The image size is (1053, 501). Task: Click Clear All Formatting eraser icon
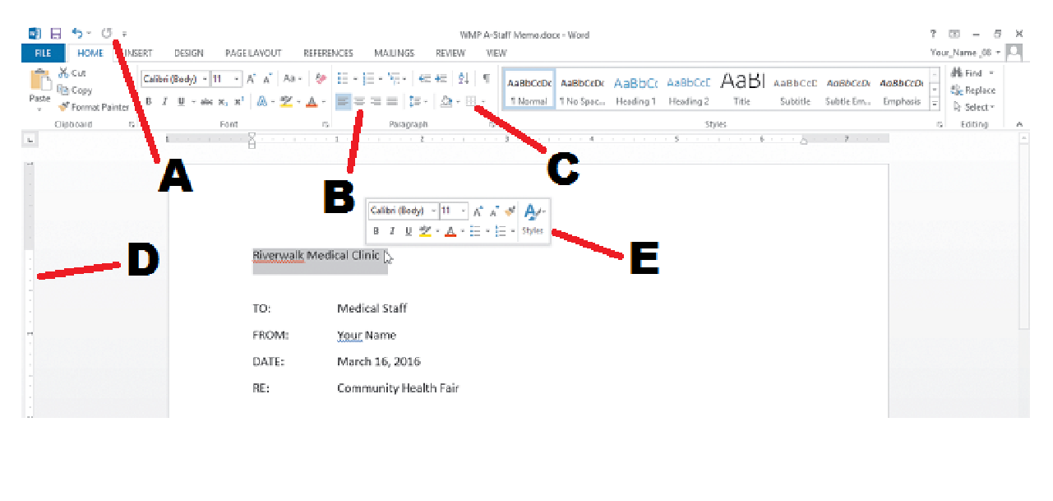point(321,79)
